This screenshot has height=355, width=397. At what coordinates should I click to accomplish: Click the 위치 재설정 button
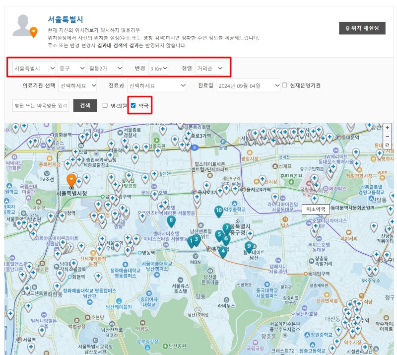click(x=363, y=29)
